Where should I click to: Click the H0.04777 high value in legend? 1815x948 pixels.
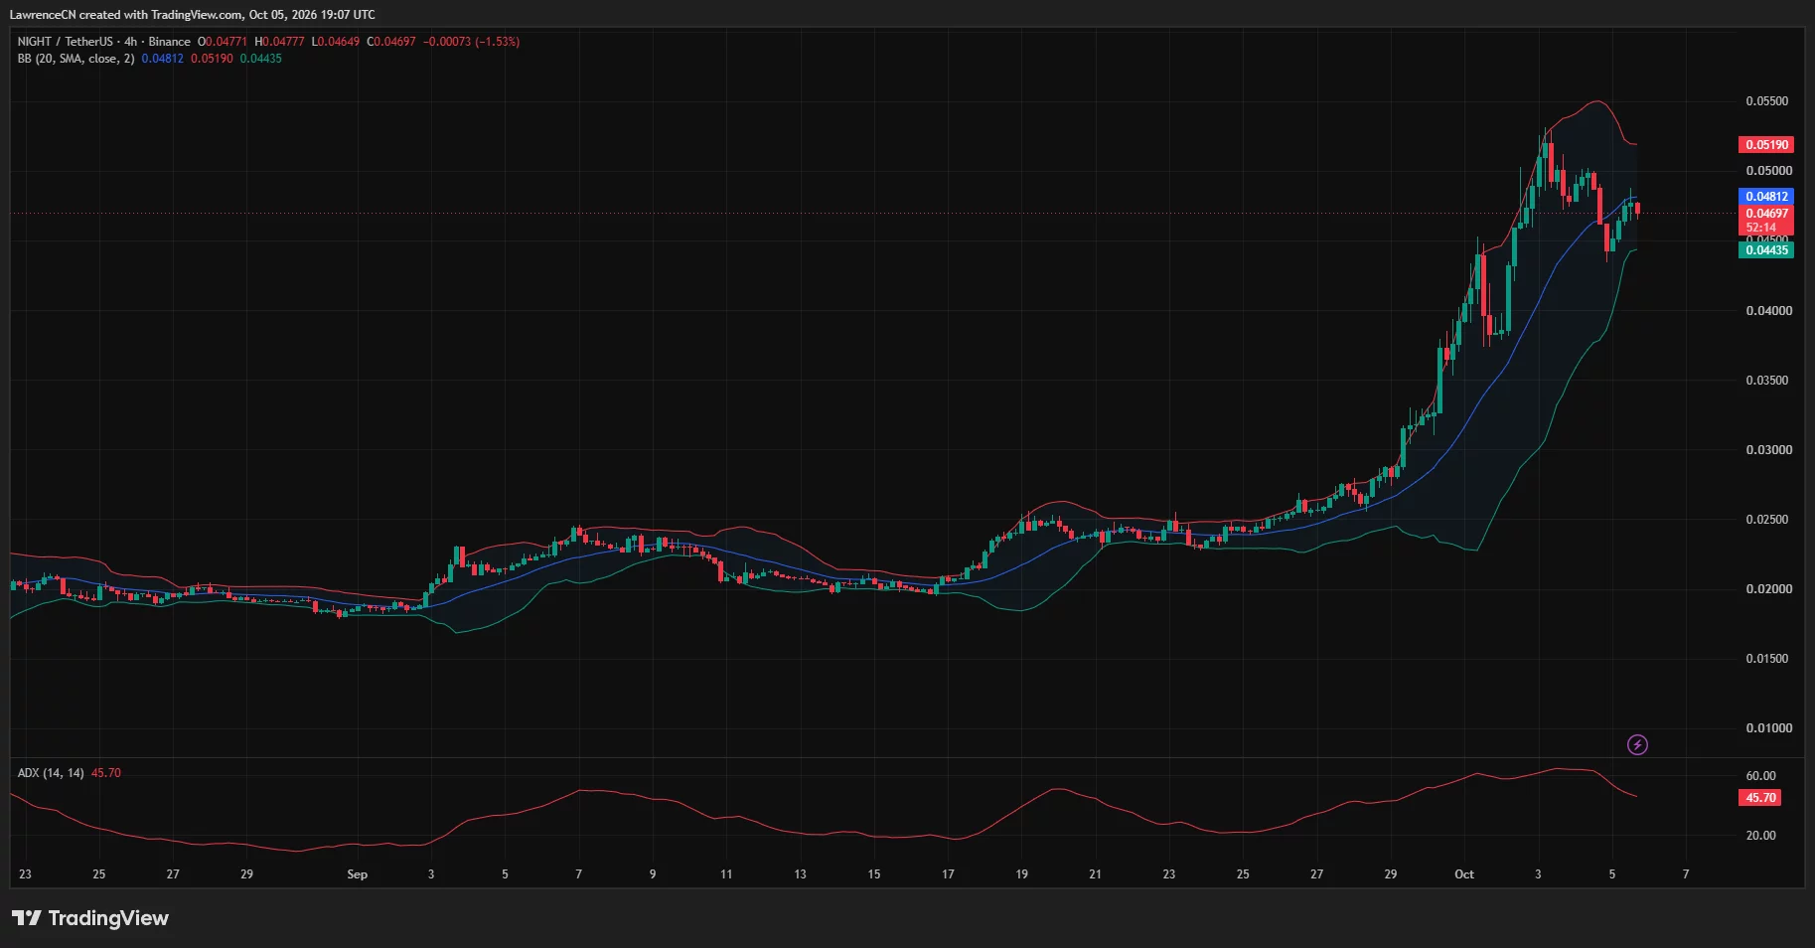pyautogui.click(x=280, y=42)
